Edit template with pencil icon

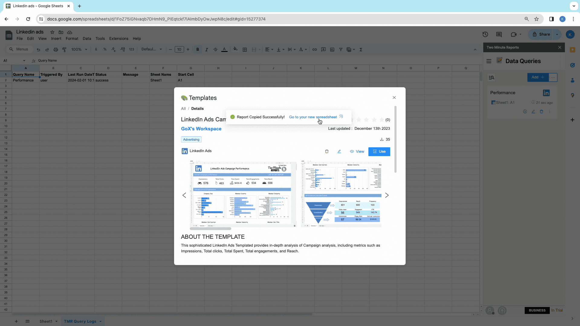(x=339, y=152)
